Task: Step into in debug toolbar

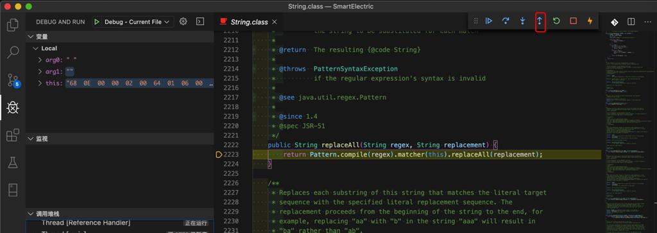Action: (522, 21)
